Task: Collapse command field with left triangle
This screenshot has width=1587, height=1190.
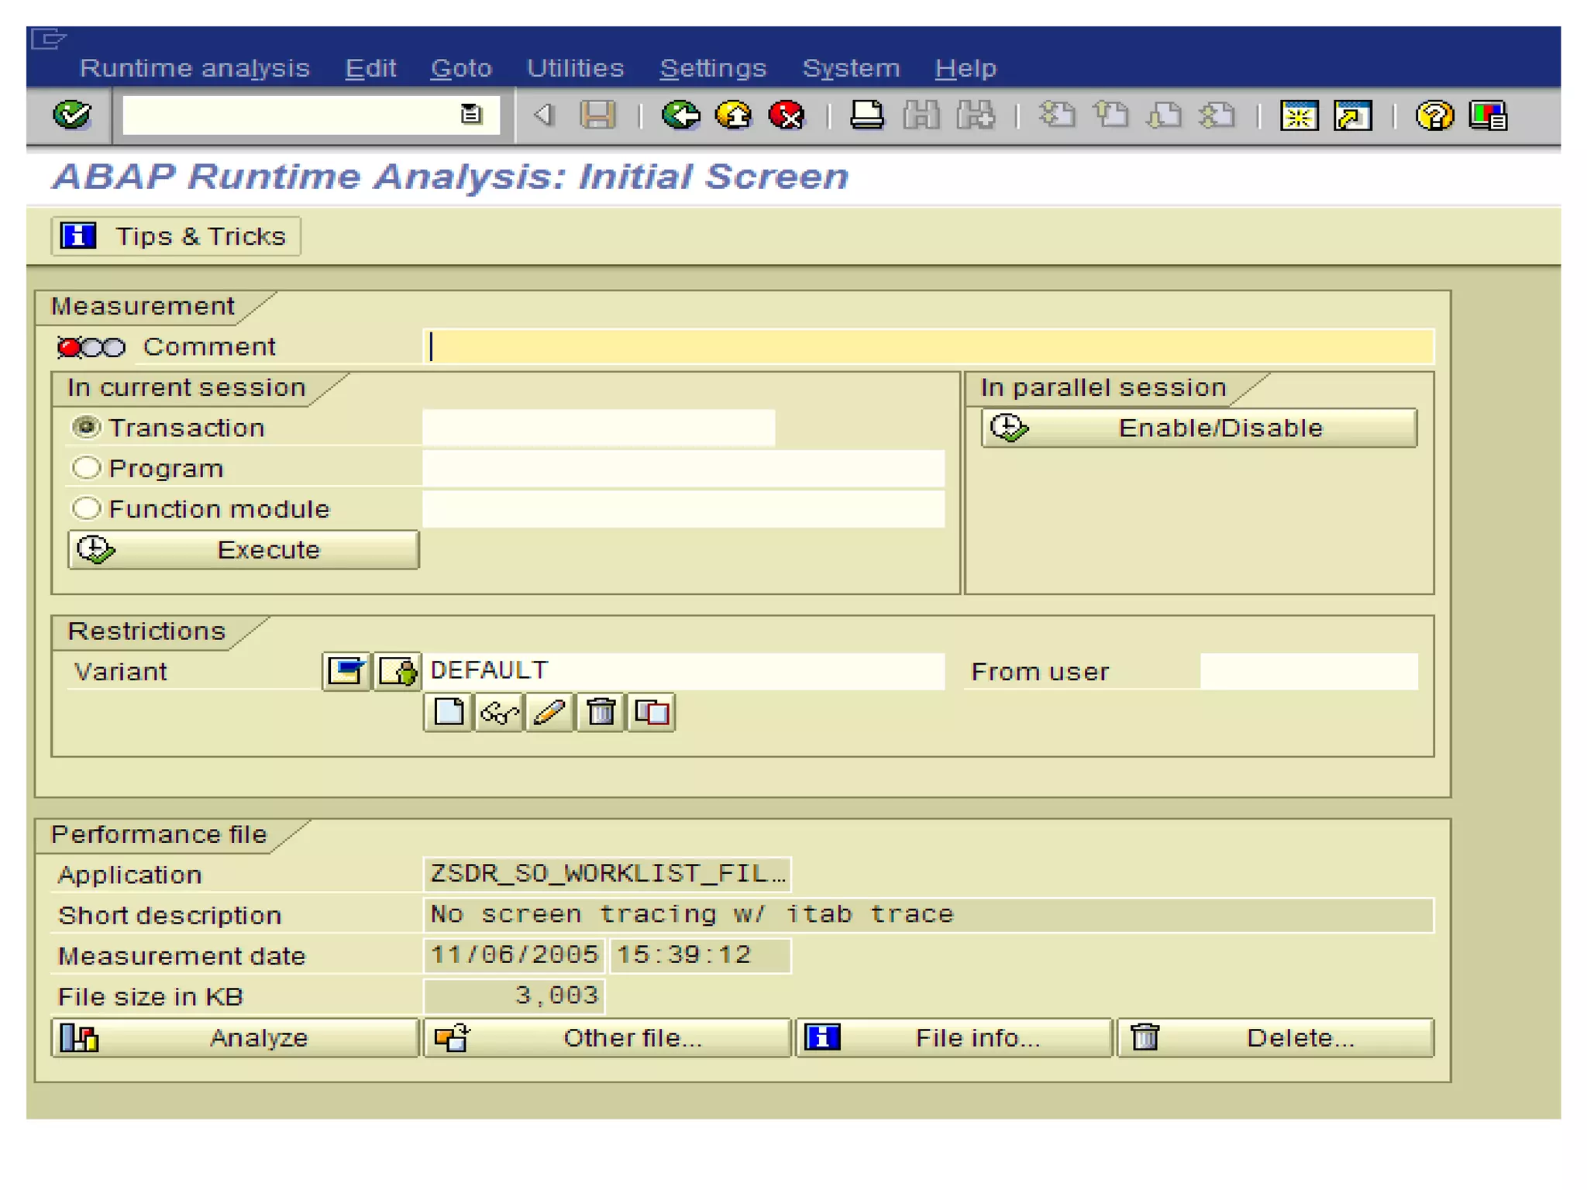Action: coord(544,115)
